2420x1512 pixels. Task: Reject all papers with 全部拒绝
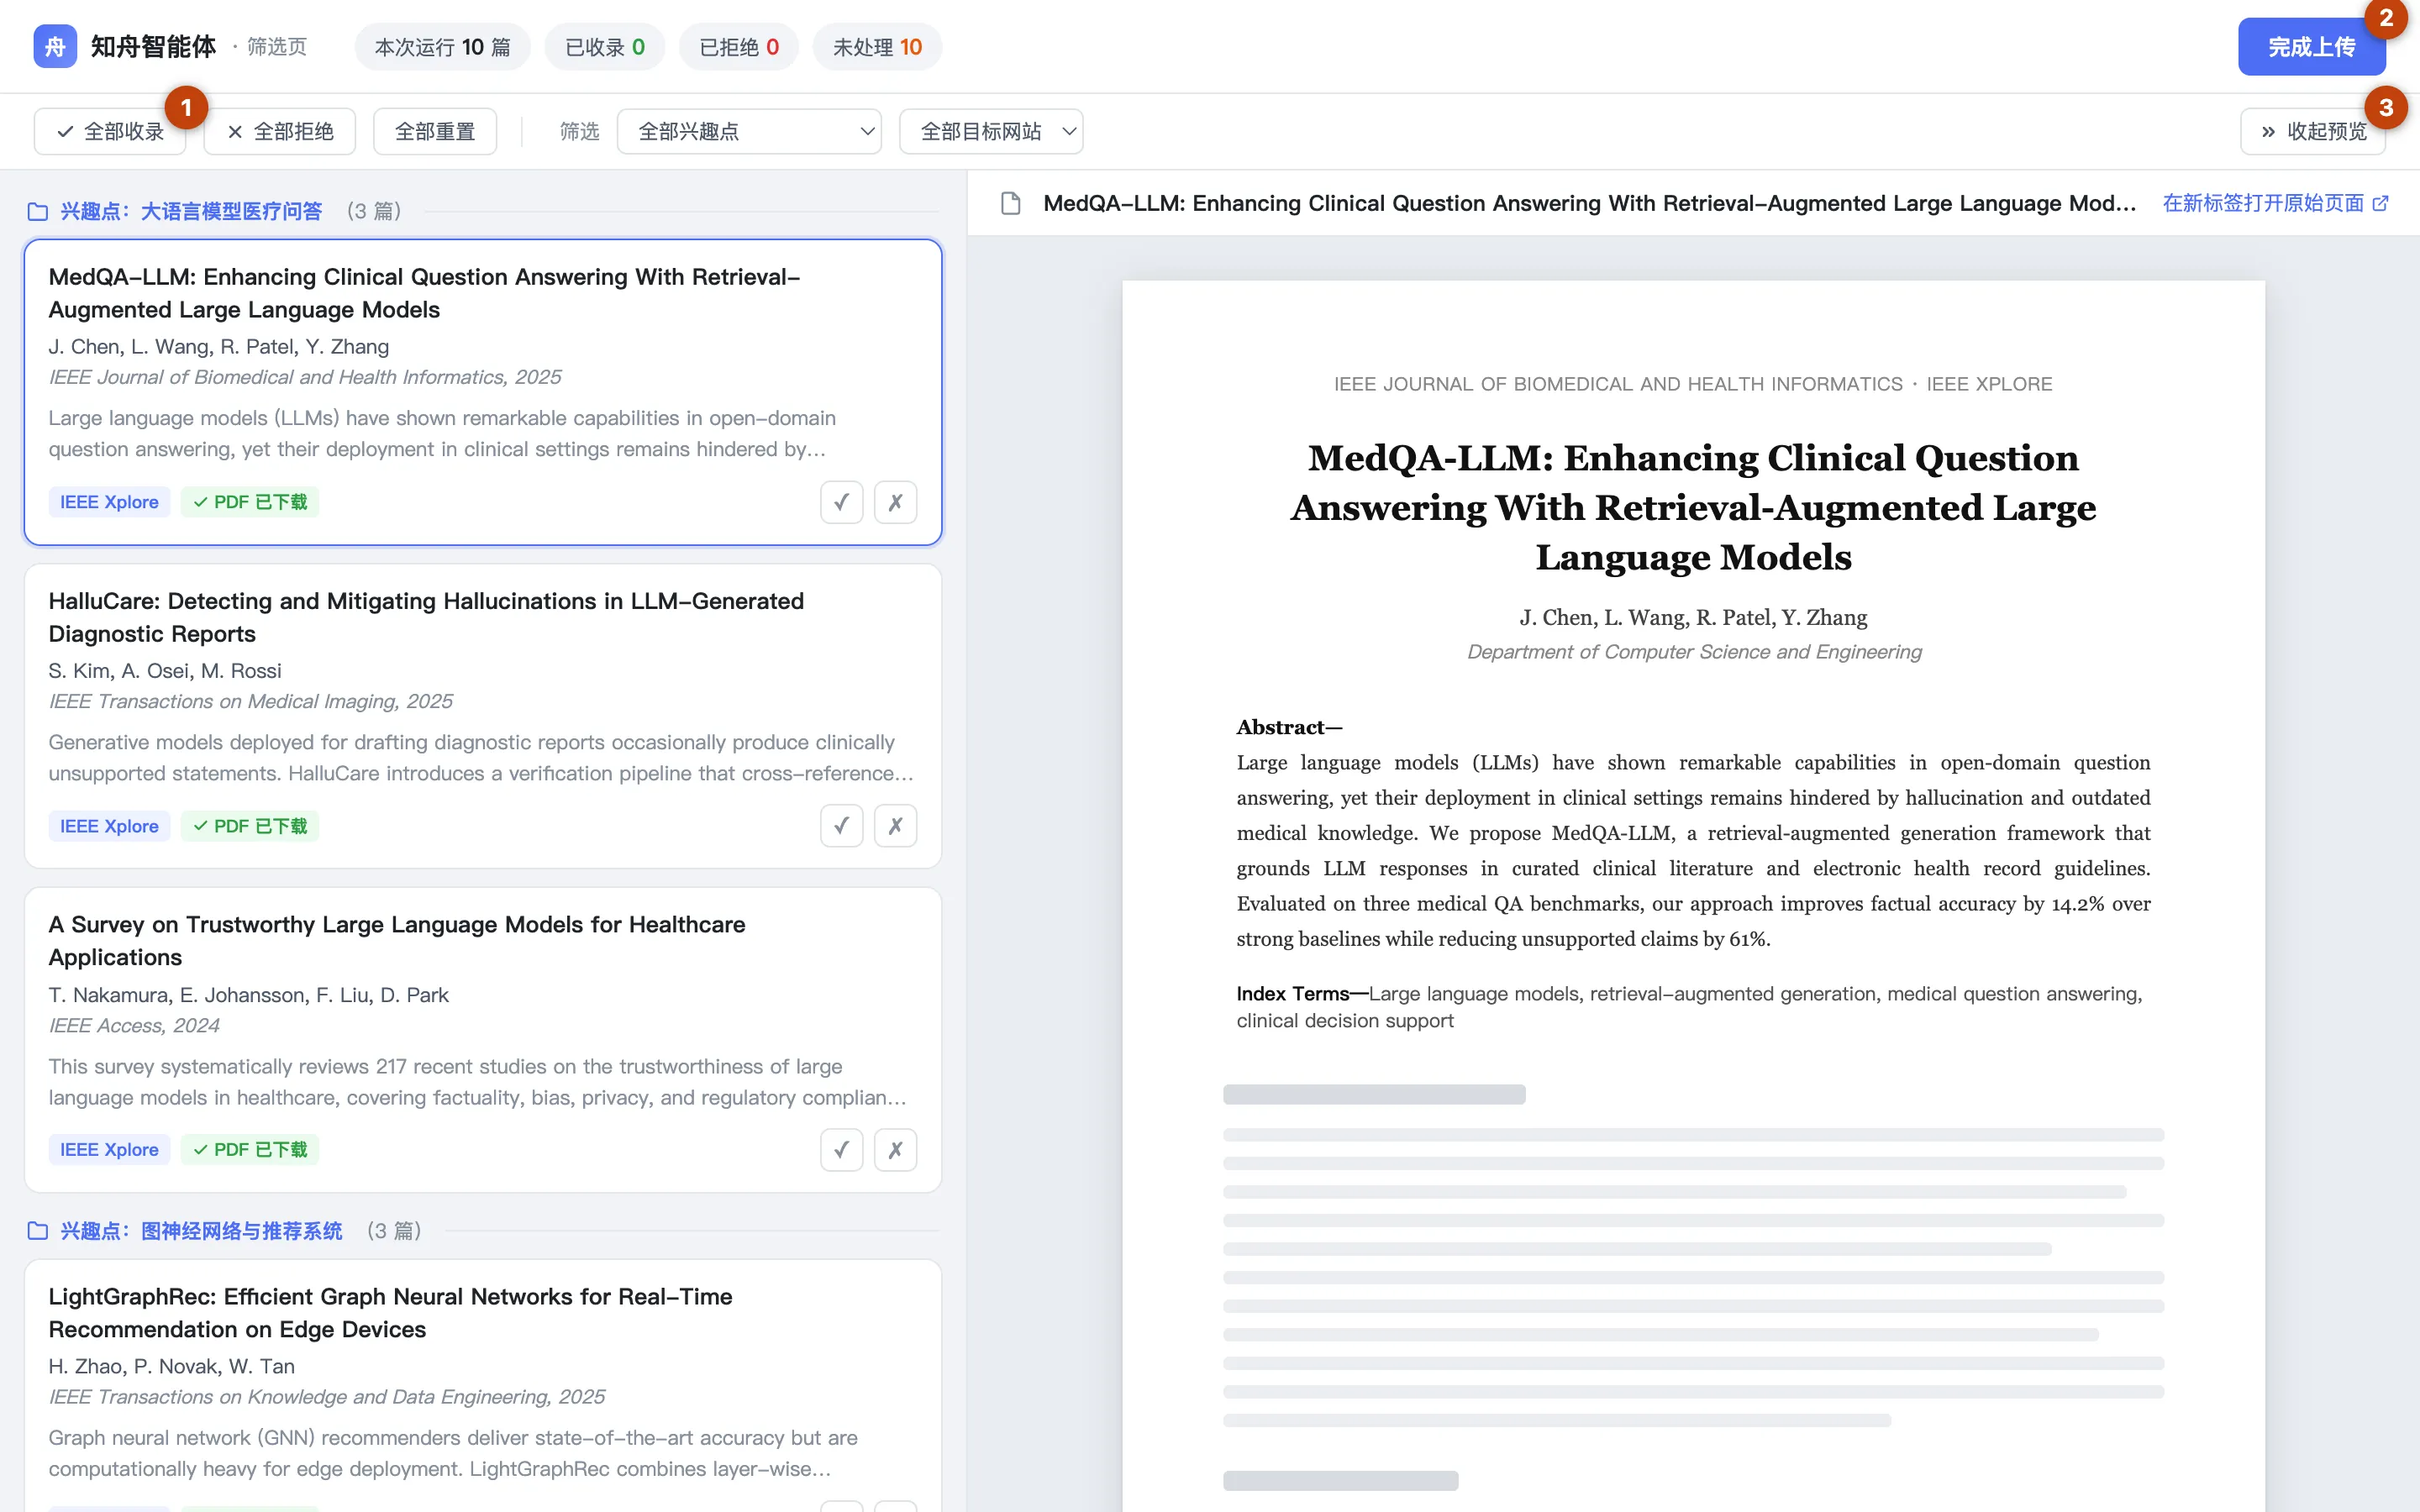tap(280, 131)
